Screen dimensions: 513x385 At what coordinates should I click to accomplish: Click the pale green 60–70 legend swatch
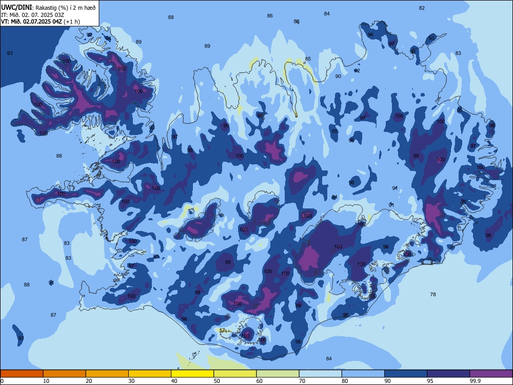pos(278,374)
